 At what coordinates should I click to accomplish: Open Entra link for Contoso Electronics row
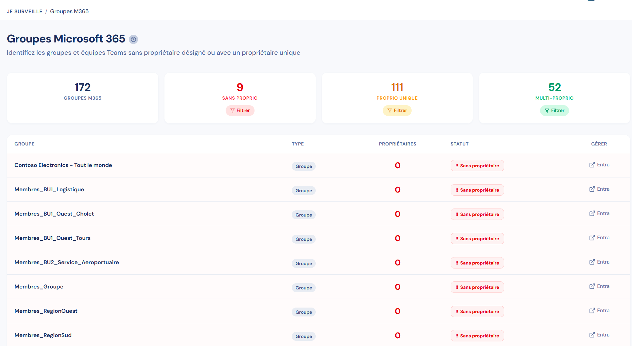click(x=599, y=165)
